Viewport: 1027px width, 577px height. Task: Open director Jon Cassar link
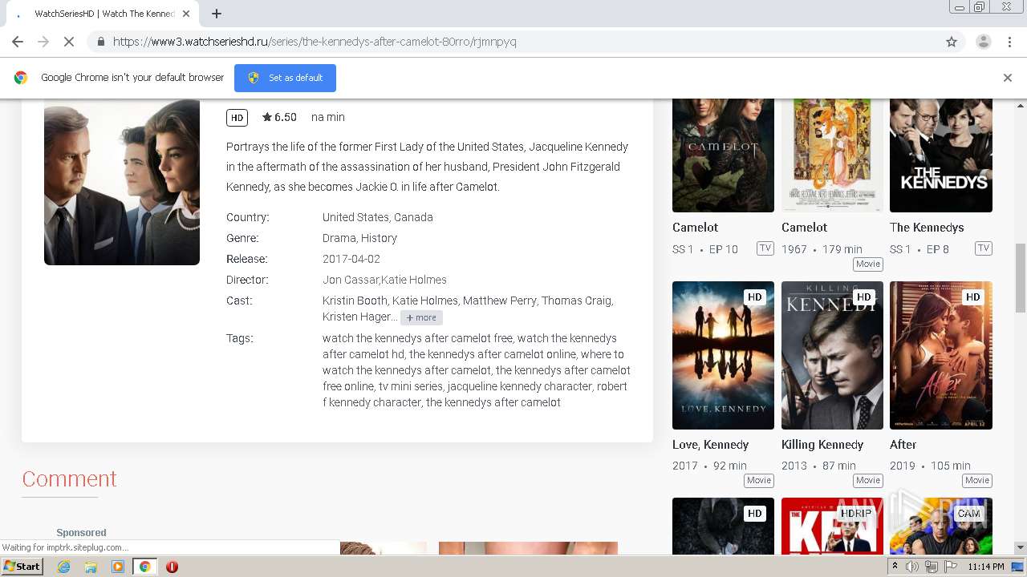351,280
